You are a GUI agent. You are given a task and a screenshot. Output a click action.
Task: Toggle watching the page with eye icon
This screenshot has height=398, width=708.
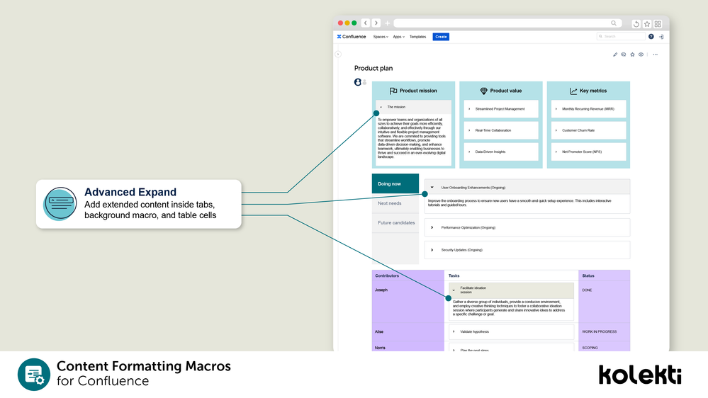click(x=641, y=55)
